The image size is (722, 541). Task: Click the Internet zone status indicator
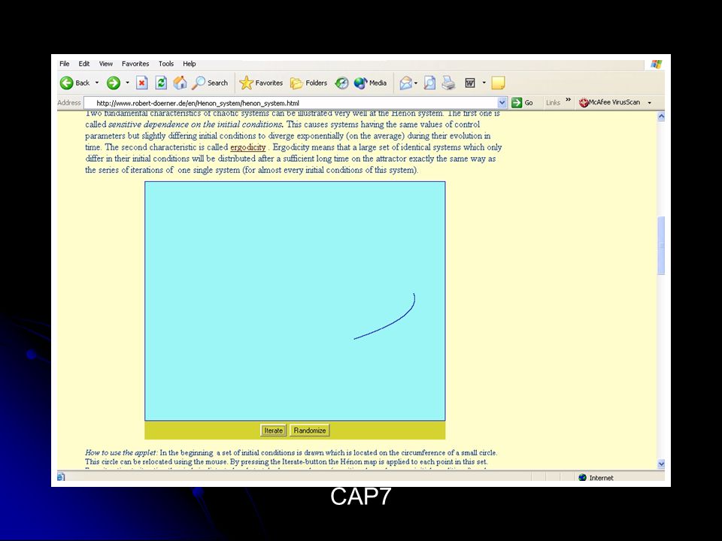tap(596, 478)
